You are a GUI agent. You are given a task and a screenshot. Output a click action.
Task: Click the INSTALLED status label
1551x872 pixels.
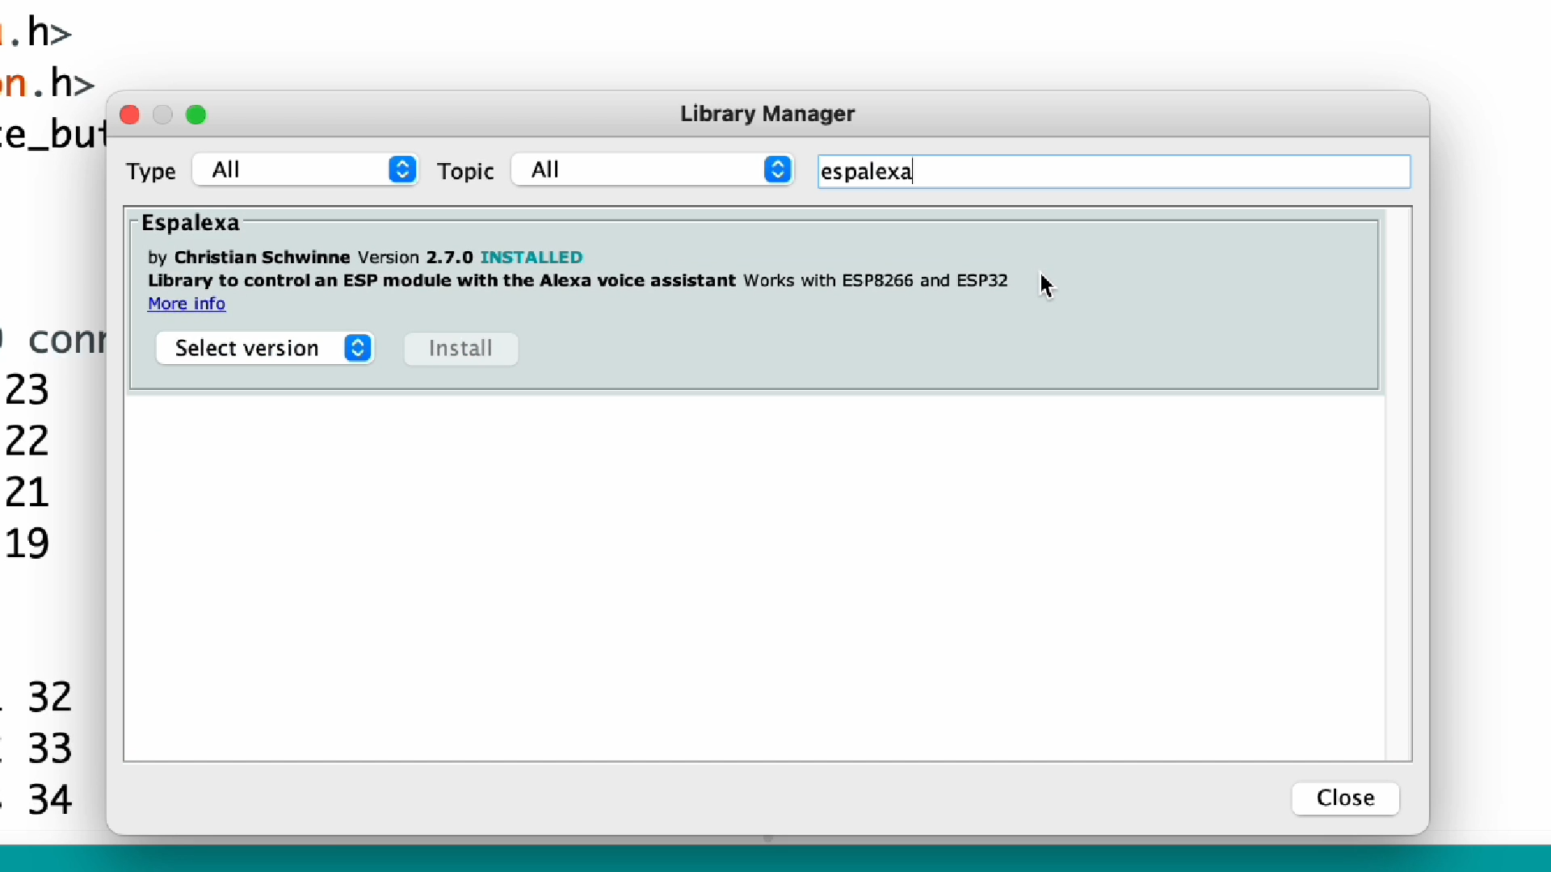pyautogui.click(x=532, y=257)
